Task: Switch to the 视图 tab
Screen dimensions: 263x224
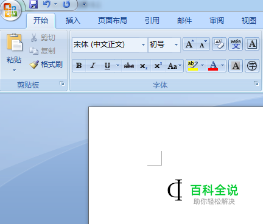Action: pyautogui.click(x=249, y=21)
